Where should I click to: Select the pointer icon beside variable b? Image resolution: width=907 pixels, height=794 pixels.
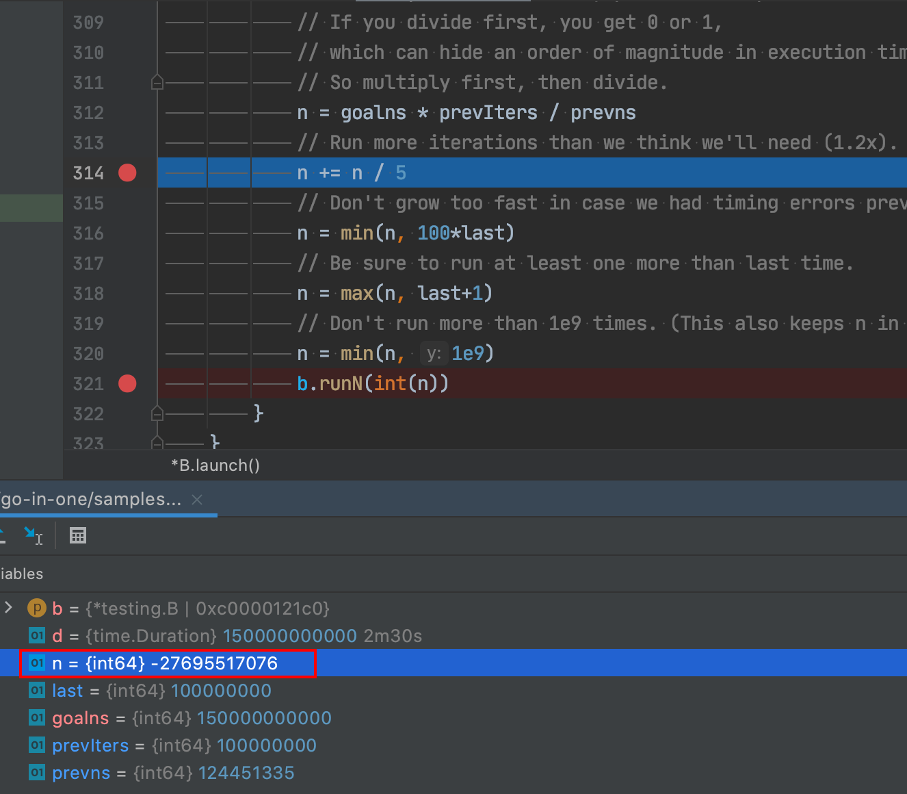(37, 608)
